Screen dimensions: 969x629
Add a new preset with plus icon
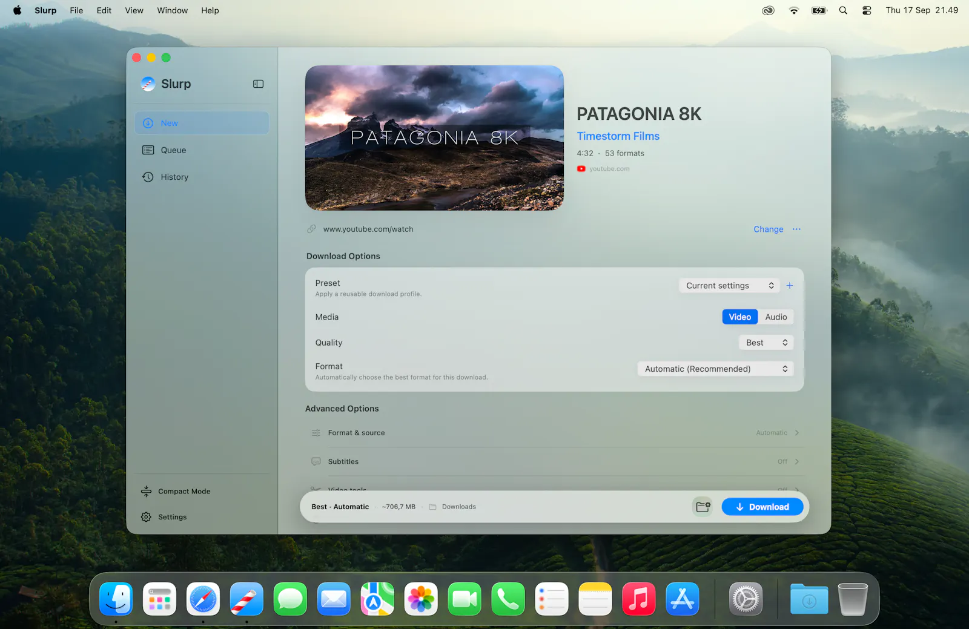point(790,286)
